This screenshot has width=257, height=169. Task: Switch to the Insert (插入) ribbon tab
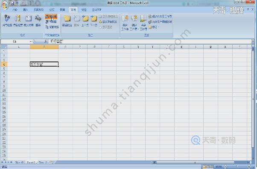pos(26,10)
